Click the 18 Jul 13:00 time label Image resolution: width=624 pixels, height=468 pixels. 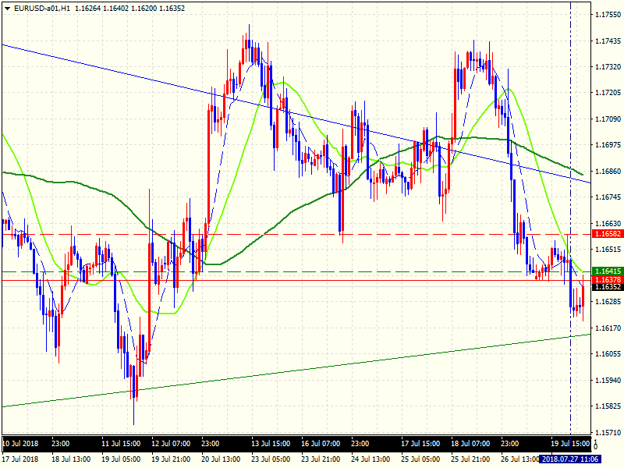coord(71,459)
